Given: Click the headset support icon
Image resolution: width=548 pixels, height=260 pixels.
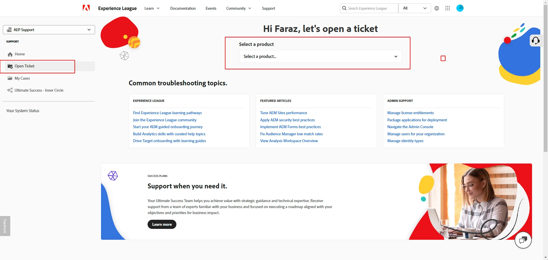Looking at the screenshot, I should [x=535, y=41].
